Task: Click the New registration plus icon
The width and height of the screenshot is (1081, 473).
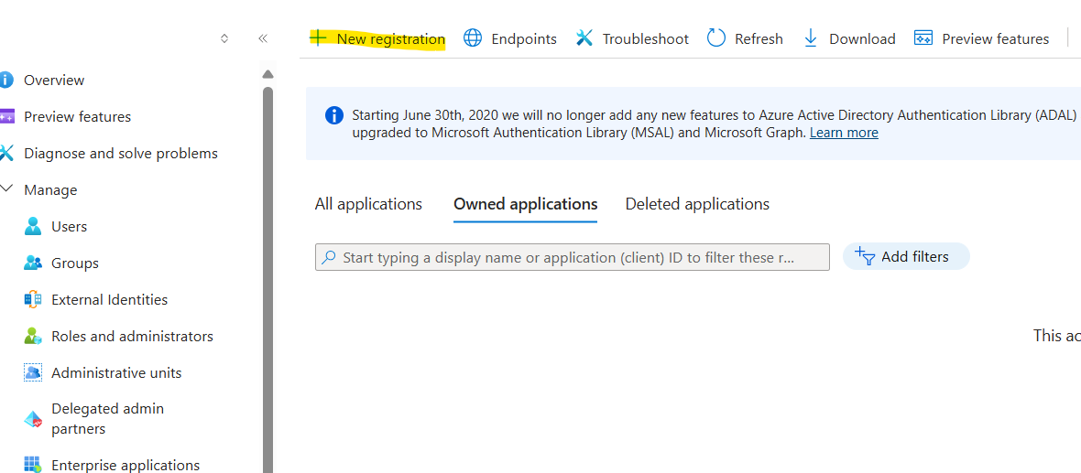Action: (x=318, y=38)
